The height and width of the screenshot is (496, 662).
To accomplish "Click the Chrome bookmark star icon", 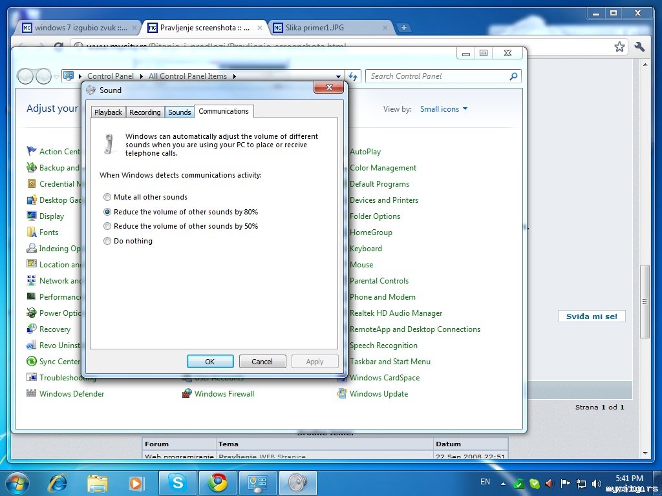I will tap(619, 46).
